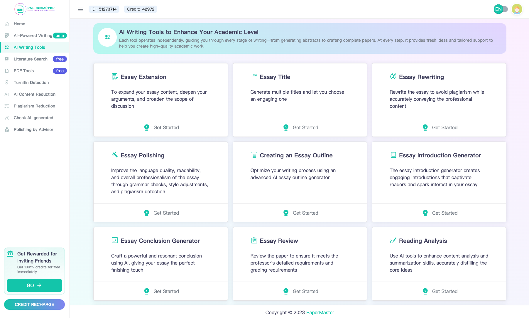The width and height of the screenshot is (529, 318).
Task: Click the Essay Polishing brush icon
Action: pyautogui.click(x=115, y=155)
